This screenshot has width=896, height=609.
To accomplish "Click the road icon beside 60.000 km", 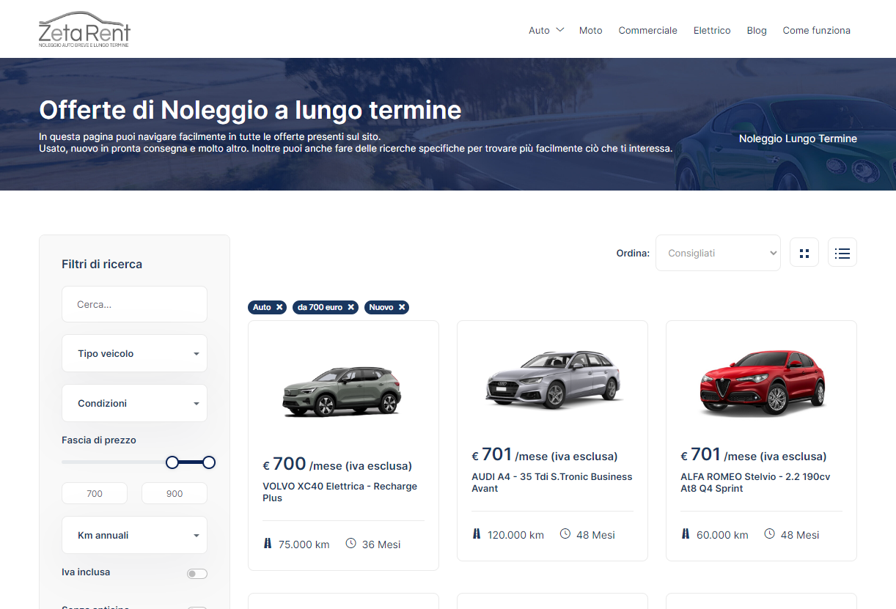I will coord(686,534).
